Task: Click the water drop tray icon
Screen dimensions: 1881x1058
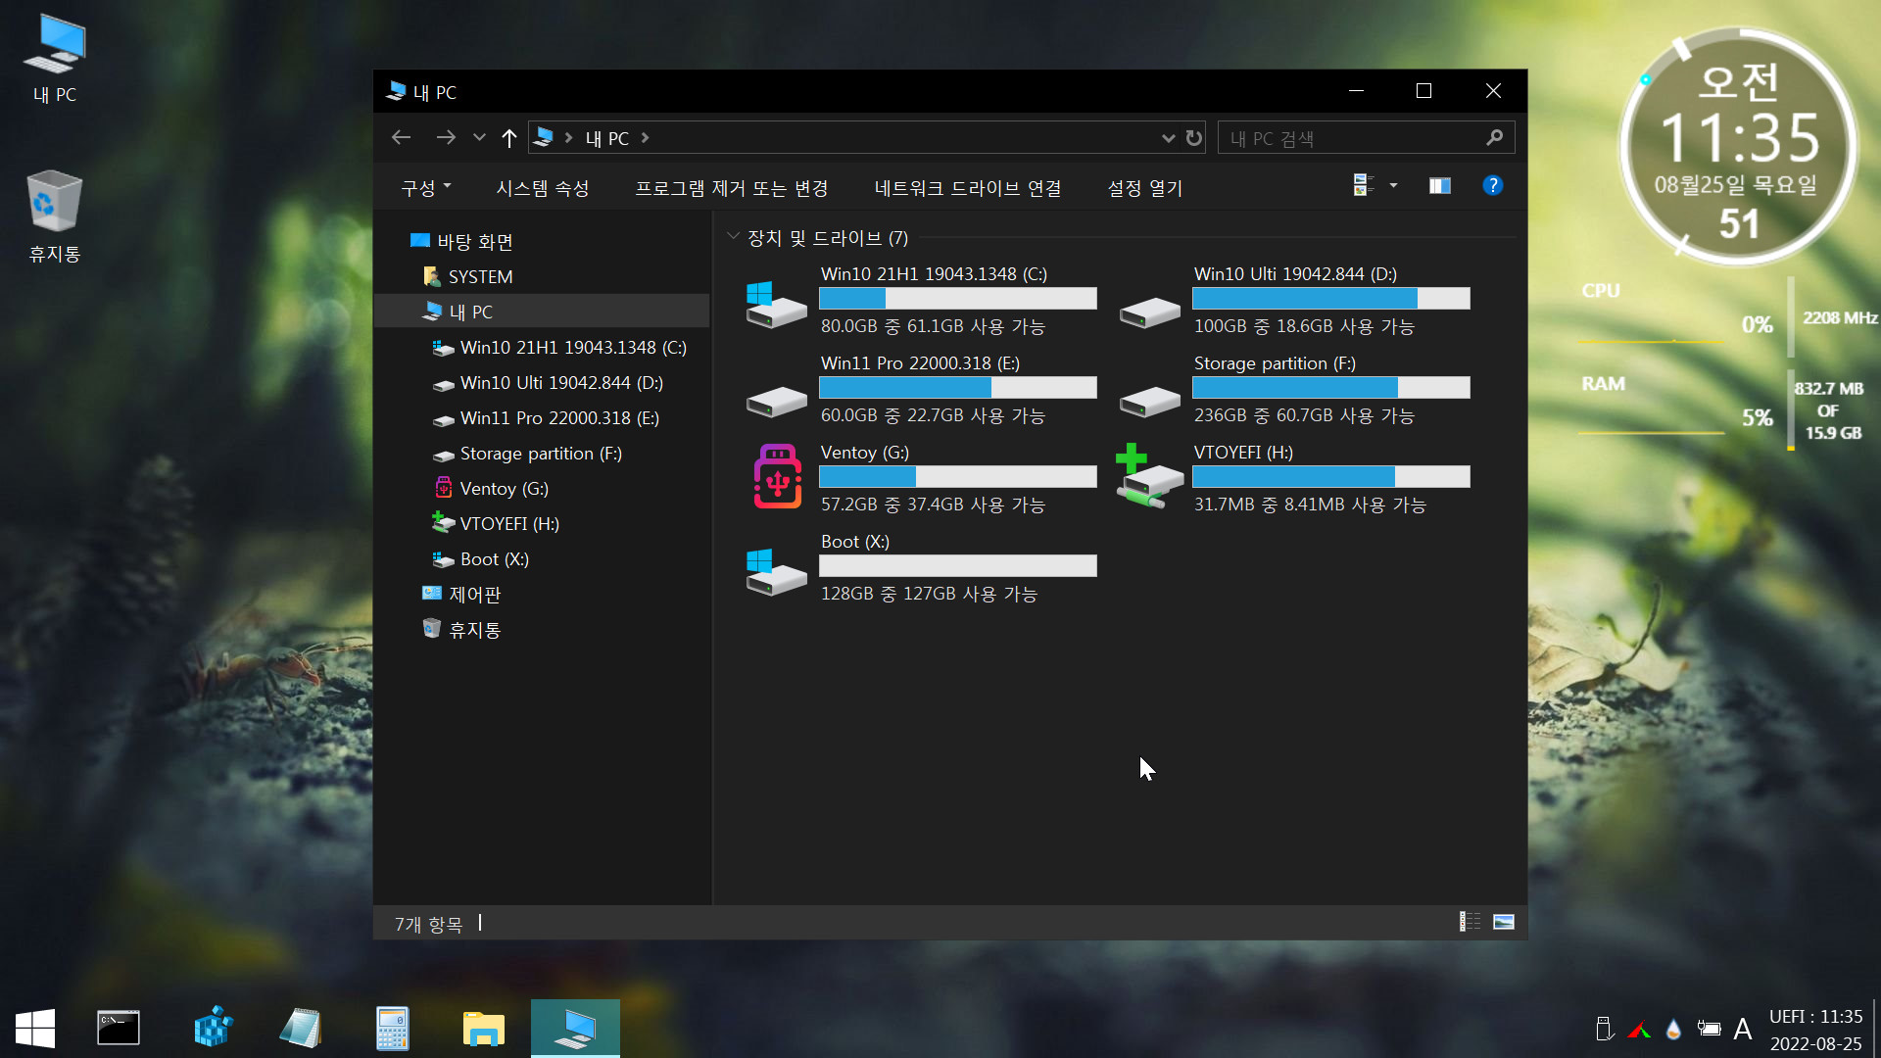Action: coord(1673,1029)
